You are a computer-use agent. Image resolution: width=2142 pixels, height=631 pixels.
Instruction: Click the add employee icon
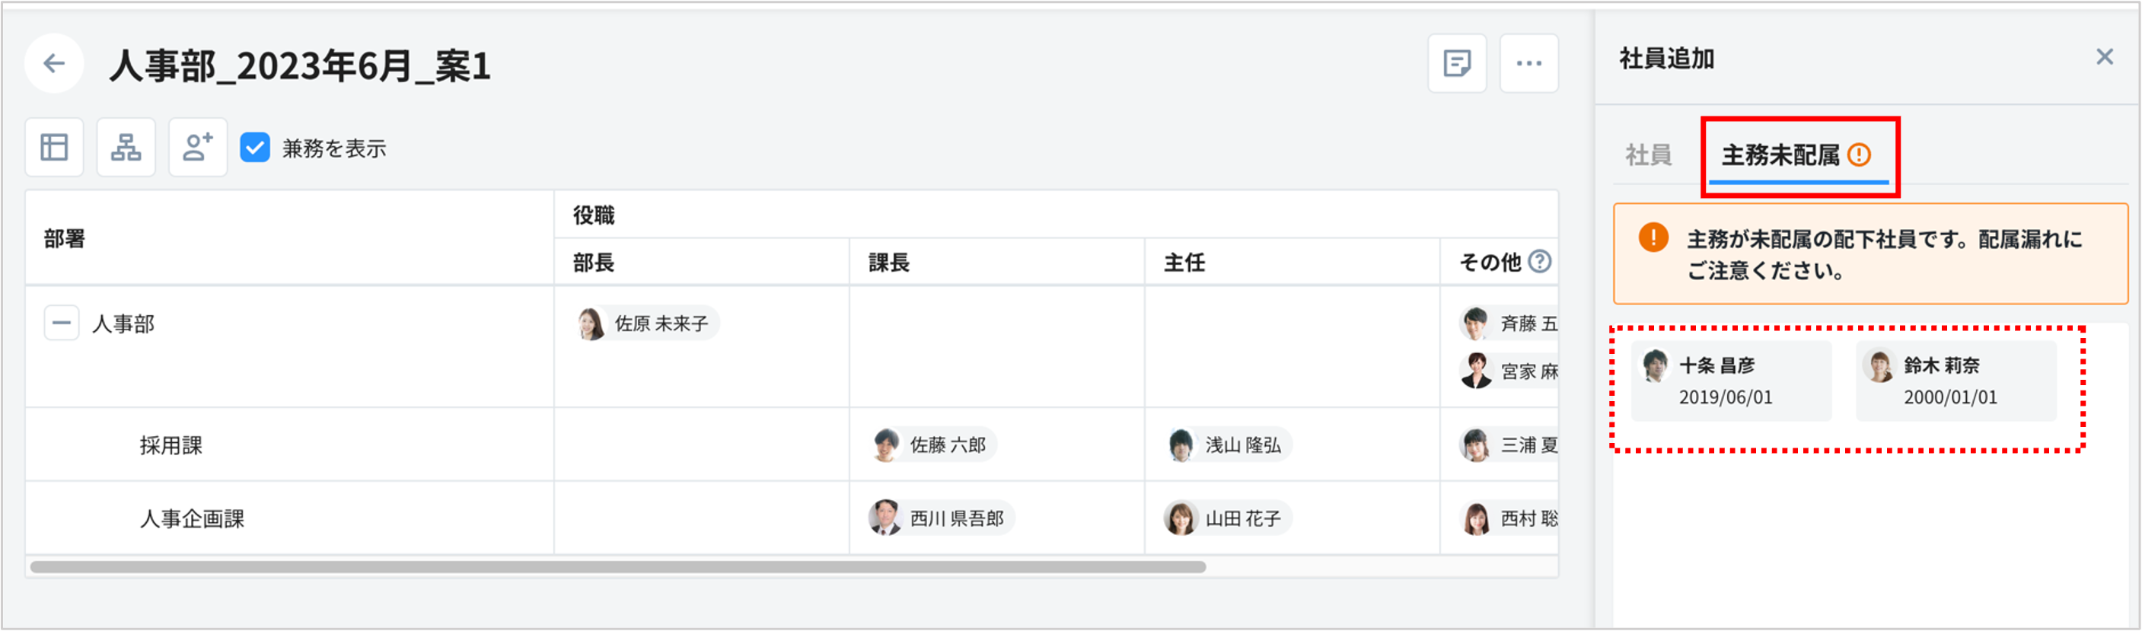[198, 147]
